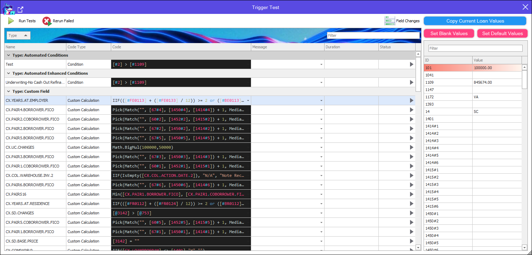Collapse the Custom Field type group
532x255 pixels.
point(8,91)
